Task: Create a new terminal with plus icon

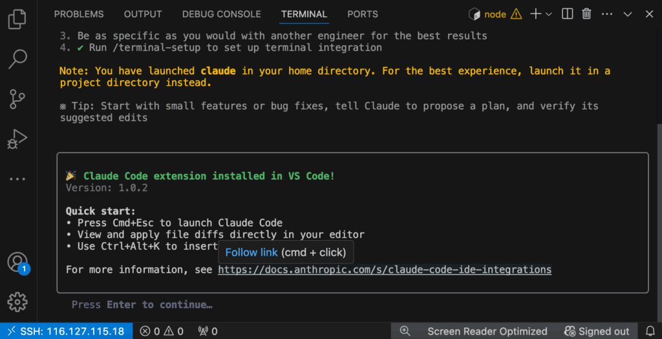Action: click(x=536, y=14)
